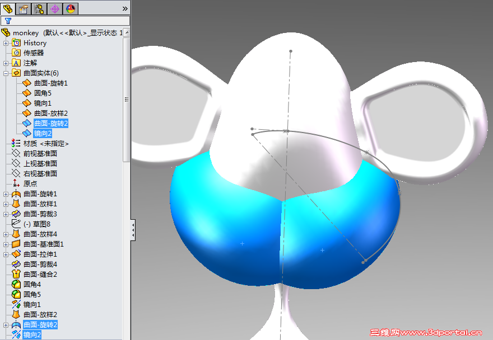
Task: Click the highlighted 镜向2 mirror feature icon
Action: [x=16, y=334]
